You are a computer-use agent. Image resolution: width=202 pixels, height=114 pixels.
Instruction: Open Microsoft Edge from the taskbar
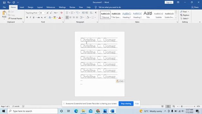76,111
